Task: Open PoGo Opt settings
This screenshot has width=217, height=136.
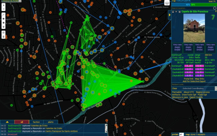Action: coord(202,95)
